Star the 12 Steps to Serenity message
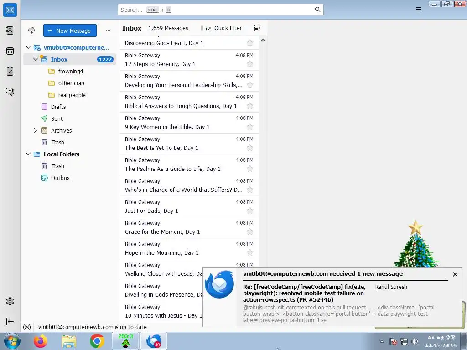The height and width of the screenshot is (350, 467). coord(250,64)
